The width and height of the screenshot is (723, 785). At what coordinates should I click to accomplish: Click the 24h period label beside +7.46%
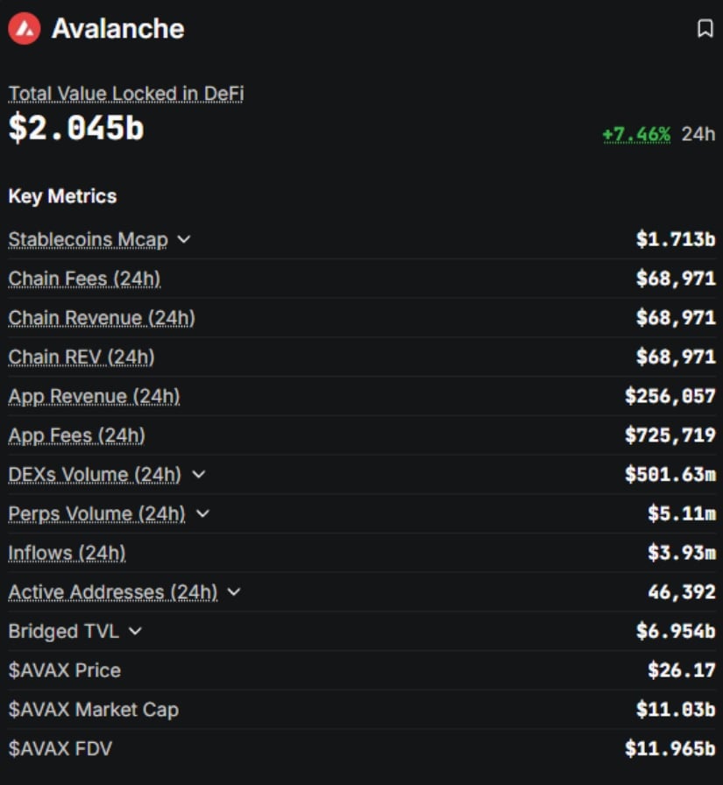(x=698, y=134)
